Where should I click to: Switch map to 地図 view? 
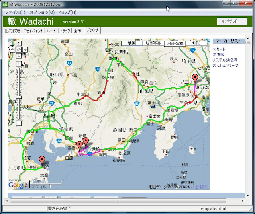(132, 43)
